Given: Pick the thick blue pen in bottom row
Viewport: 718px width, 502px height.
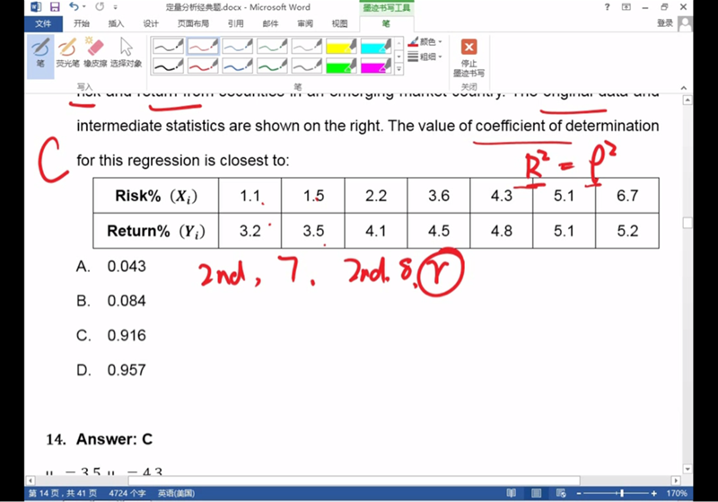Looking at the screenshot, I should tap(238, 66).
